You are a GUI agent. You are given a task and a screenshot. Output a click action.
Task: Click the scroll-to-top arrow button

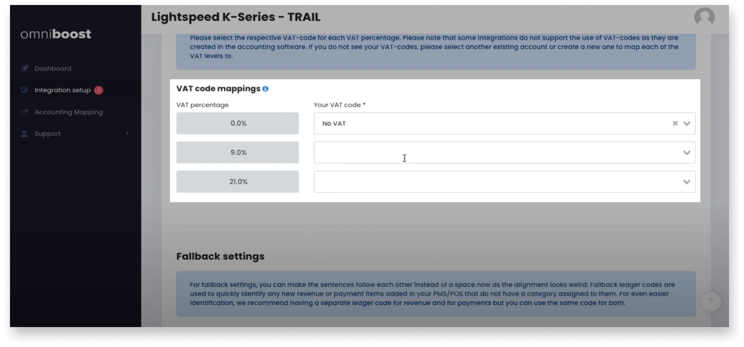[x=711, y=301]
